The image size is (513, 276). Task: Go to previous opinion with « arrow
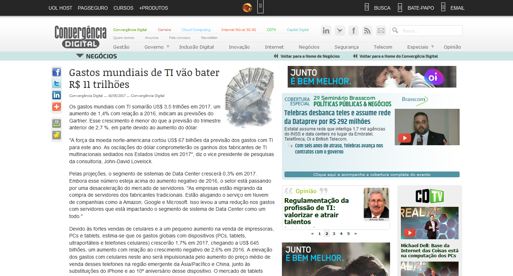(312, 233)
